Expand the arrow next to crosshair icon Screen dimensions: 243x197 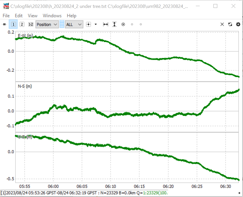pos(96,24)
